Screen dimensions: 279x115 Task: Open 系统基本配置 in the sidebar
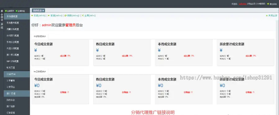tap(13, 23)
